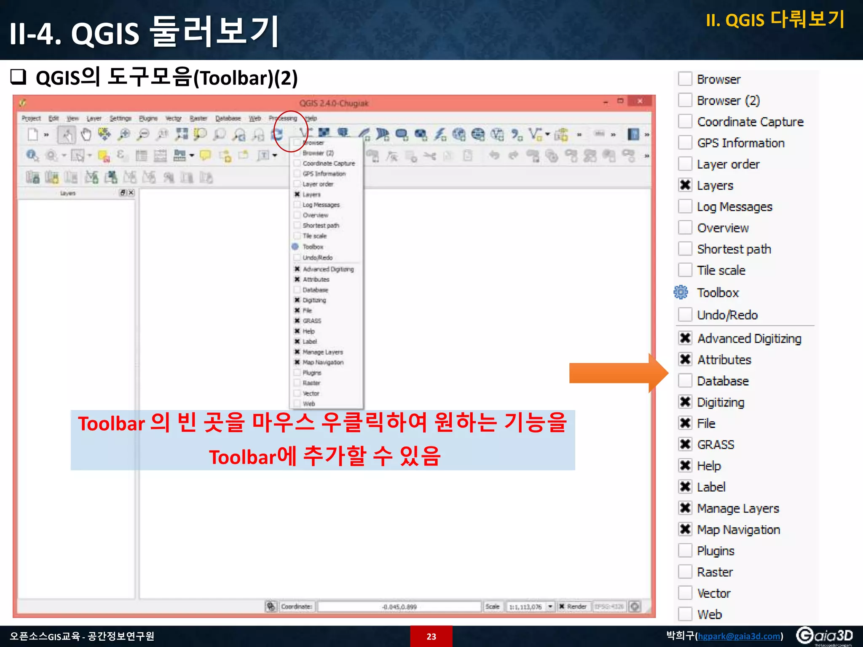863x647 pixels.
Task: Click the Text Annotation icon
Action: 263,156
